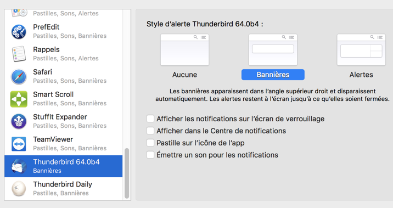Select Thunderbird Daily in the app list
This screenshot has height=208, width=393.
coord(64,188)
